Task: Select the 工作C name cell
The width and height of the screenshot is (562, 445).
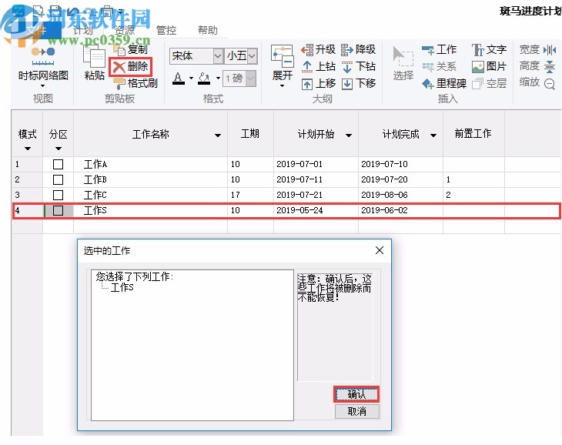Action: click(x=150, y=195)
